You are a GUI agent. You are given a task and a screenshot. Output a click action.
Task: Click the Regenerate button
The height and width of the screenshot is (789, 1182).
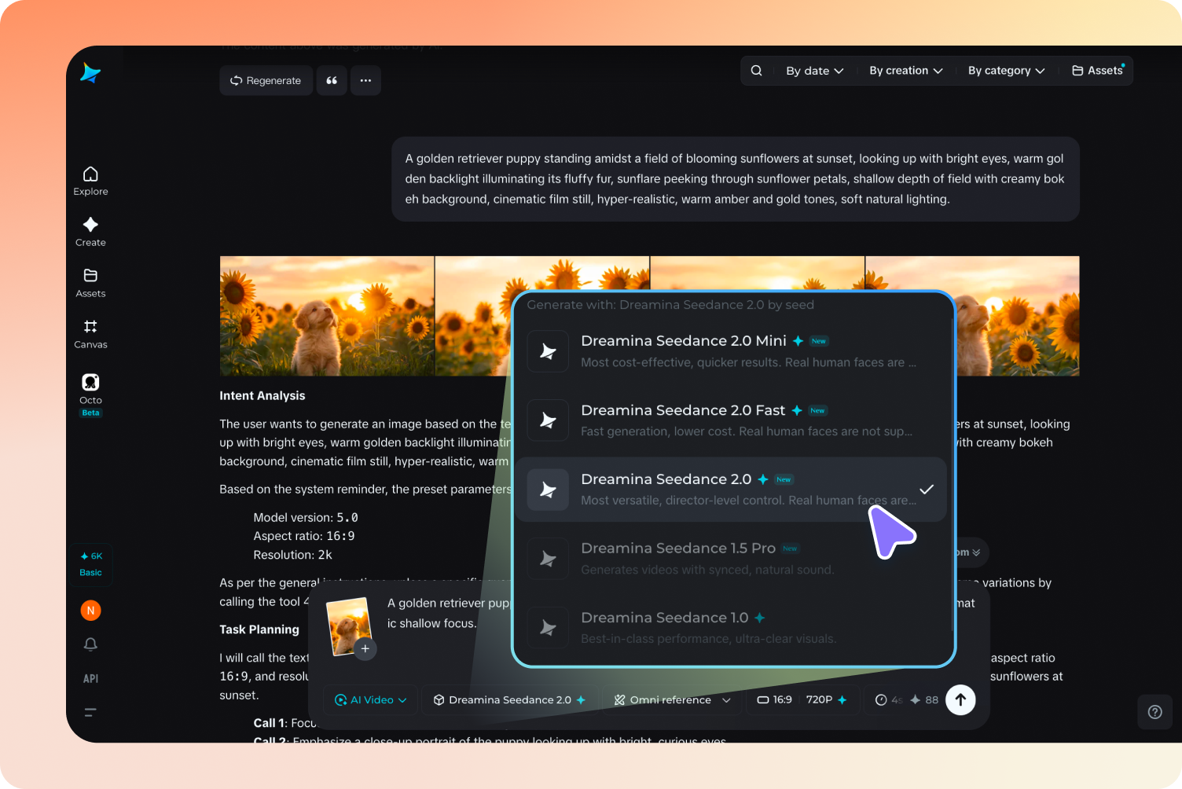266,80
